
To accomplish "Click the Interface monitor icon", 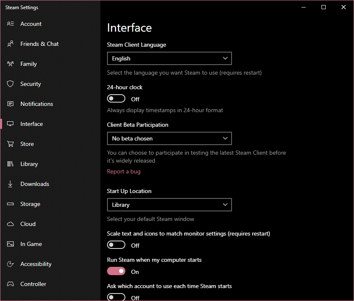I will tap(10, 124).
